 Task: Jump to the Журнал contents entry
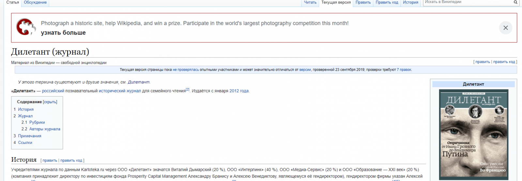[25, 116]
